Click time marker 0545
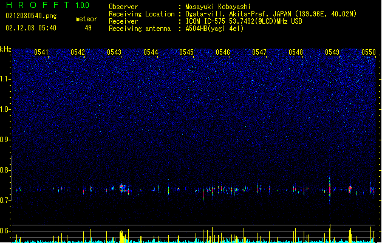The image size is (382, 243). (x=186, y=52)
